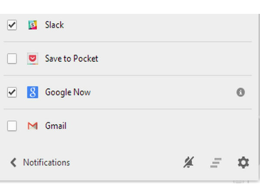The image size is (260, 195).
Task: Click scrollbar track beside the Slack row
Action: (x=259, y=25)
